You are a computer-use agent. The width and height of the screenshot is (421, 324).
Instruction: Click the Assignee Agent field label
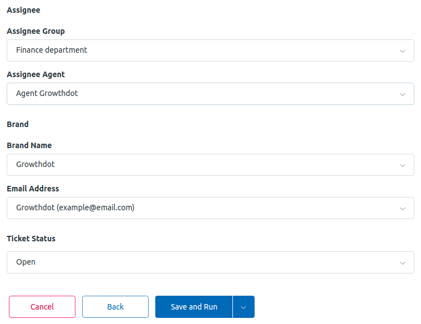coord(35,74)
